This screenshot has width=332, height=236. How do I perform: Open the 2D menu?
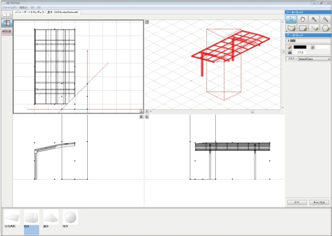click(32, 8)
